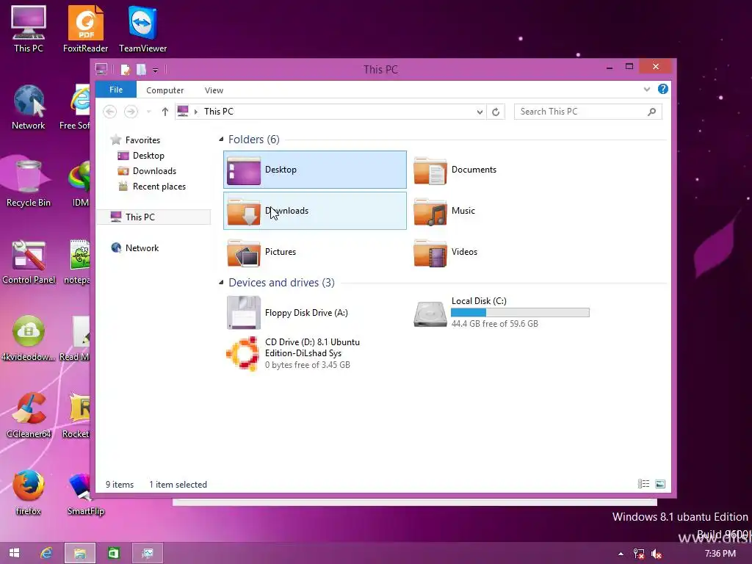Launch firefox from the desktop

[x=29, y=493]
